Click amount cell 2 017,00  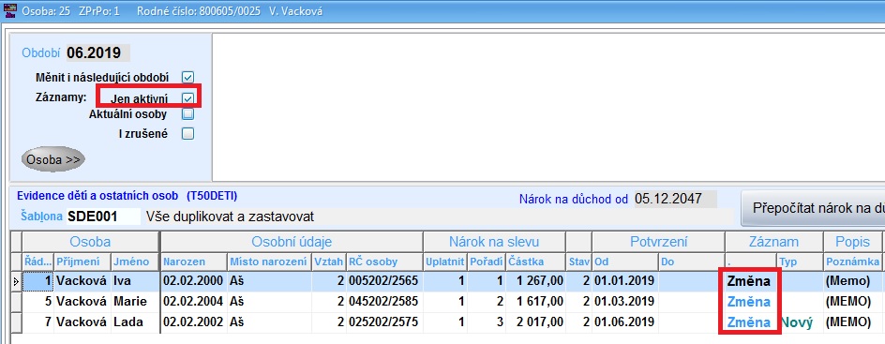coord(535,322)
